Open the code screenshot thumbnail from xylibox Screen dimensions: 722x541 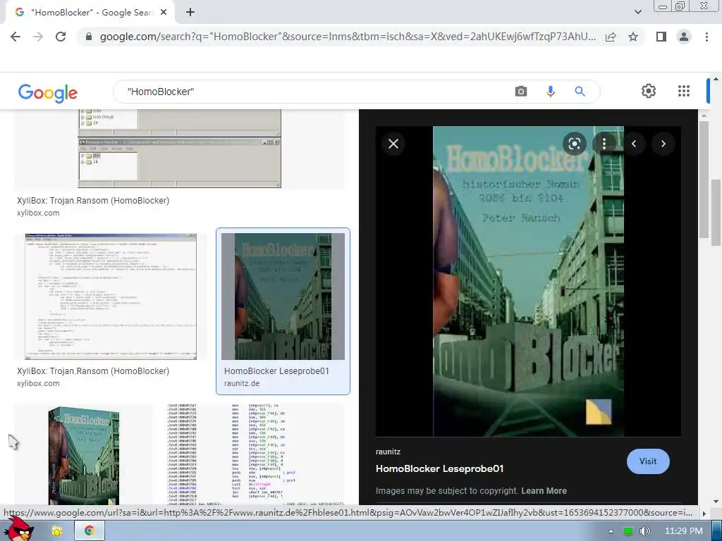(111, 297)
